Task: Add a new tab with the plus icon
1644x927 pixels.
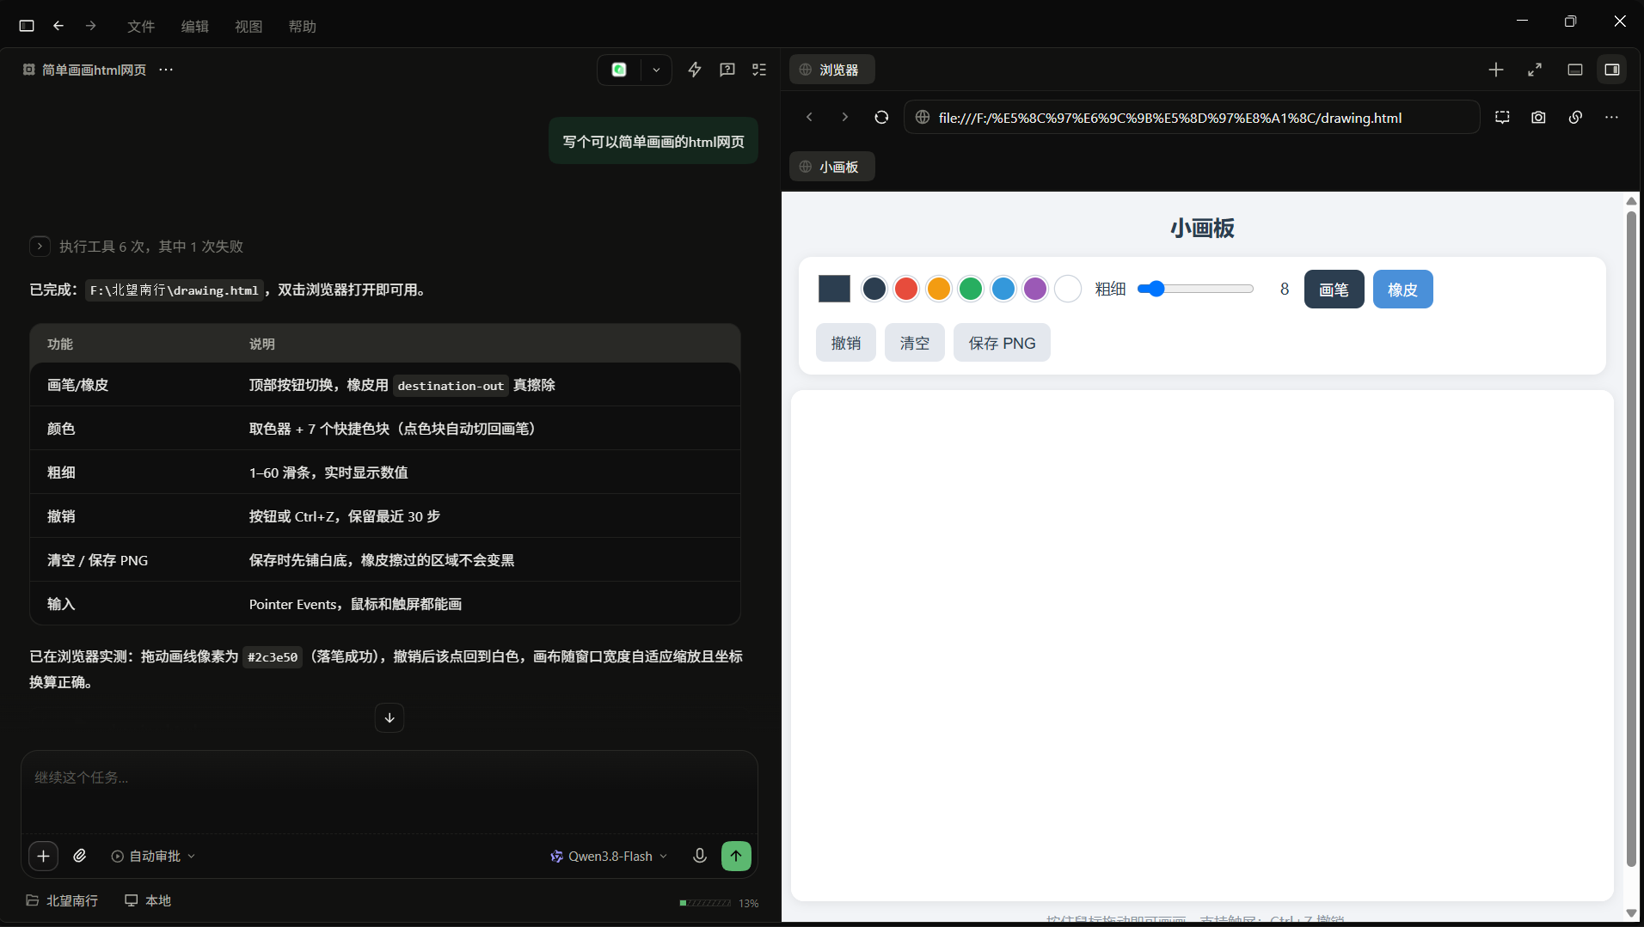Action: 1496,70
